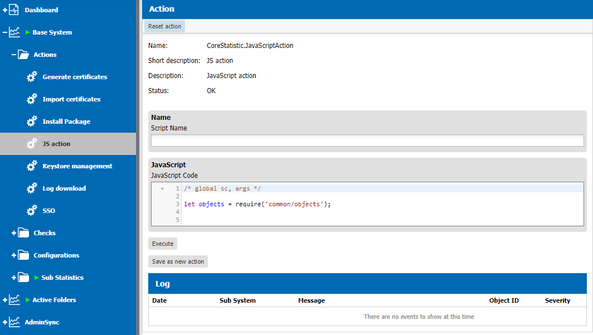Expand the Dashboard tree node
Image resolution: width=593 pixels, height=335 pixels.
coord(5,10)
